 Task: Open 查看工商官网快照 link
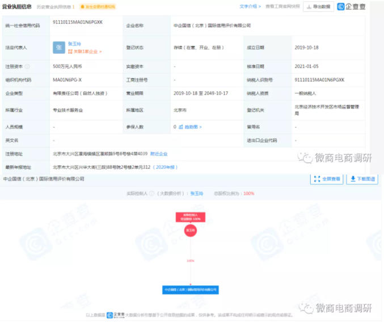pos(282,6)
